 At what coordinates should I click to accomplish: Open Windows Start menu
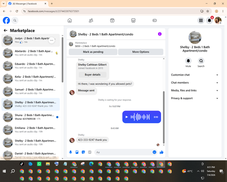pos(4,171)
